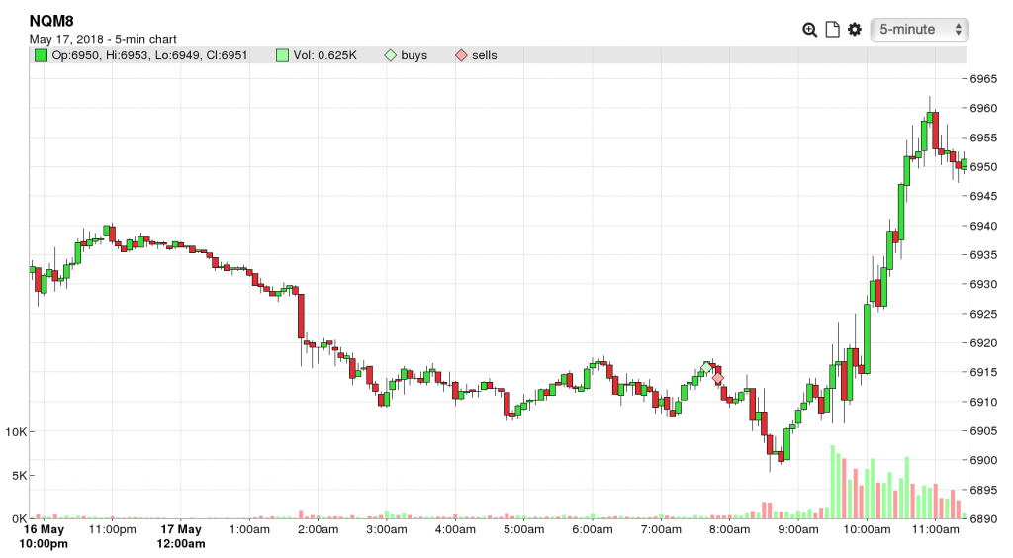Click the 6940 price axis label
This screenshot has height=558, width=1013.
[983, 226]
